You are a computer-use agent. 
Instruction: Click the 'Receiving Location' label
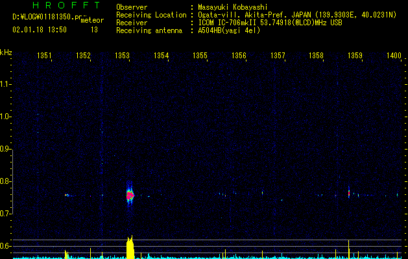pos(151,15)
